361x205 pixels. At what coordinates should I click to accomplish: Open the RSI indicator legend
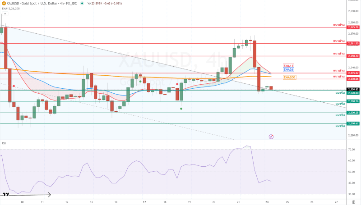4,143
